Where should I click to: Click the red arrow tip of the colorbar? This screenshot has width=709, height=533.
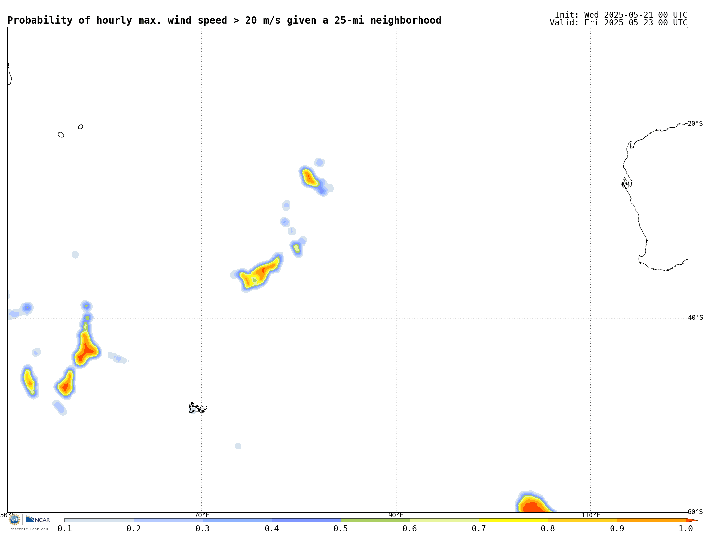692,520
